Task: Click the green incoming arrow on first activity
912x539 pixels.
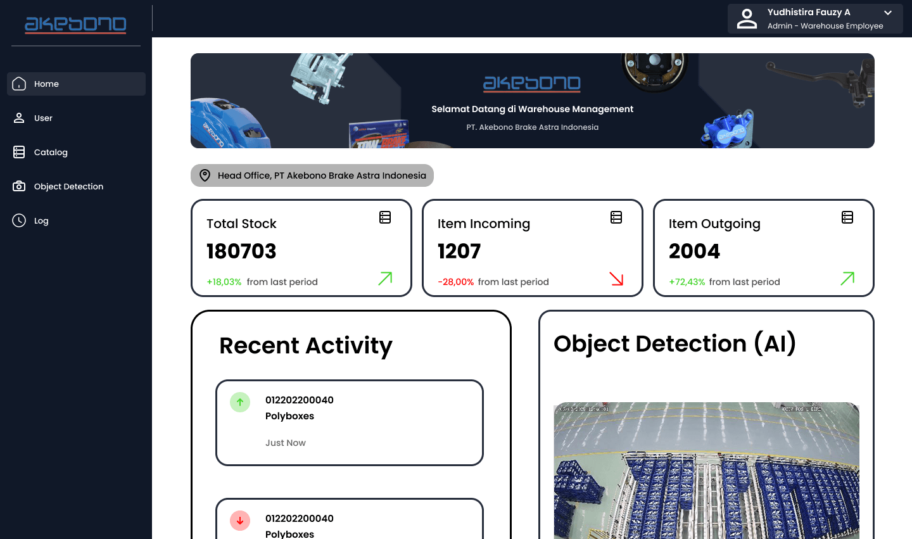Action: [240, 402]
